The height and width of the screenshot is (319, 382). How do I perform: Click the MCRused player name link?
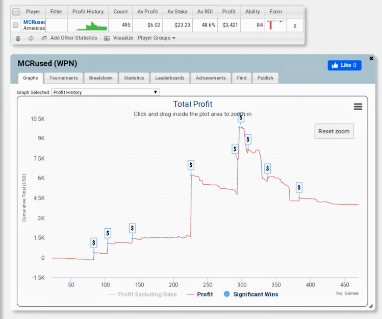(35, 22)
